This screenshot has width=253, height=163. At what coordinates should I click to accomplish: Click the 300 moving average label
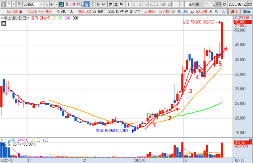(75, 18)
